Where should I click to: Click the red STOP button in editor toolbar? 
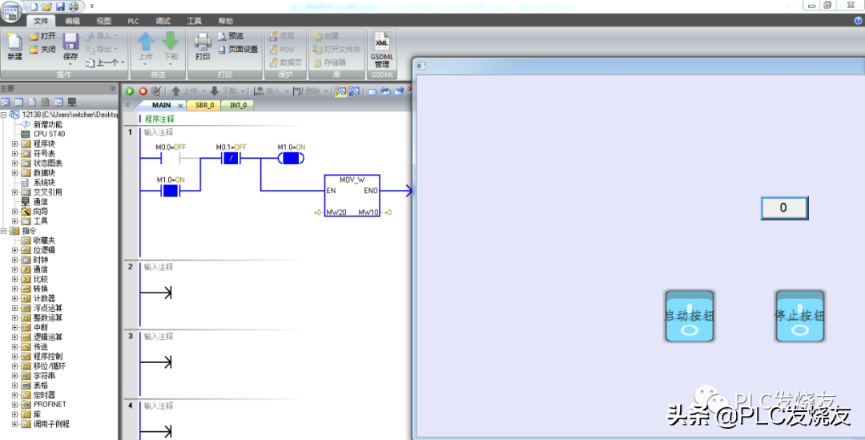[143, 91]
